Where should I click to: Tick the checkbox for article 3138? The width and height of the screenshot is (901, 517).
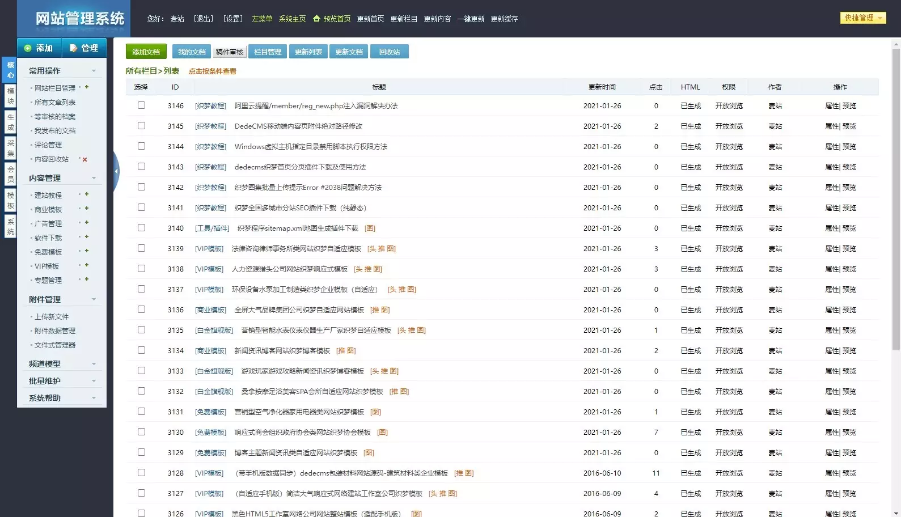(141, 269)
